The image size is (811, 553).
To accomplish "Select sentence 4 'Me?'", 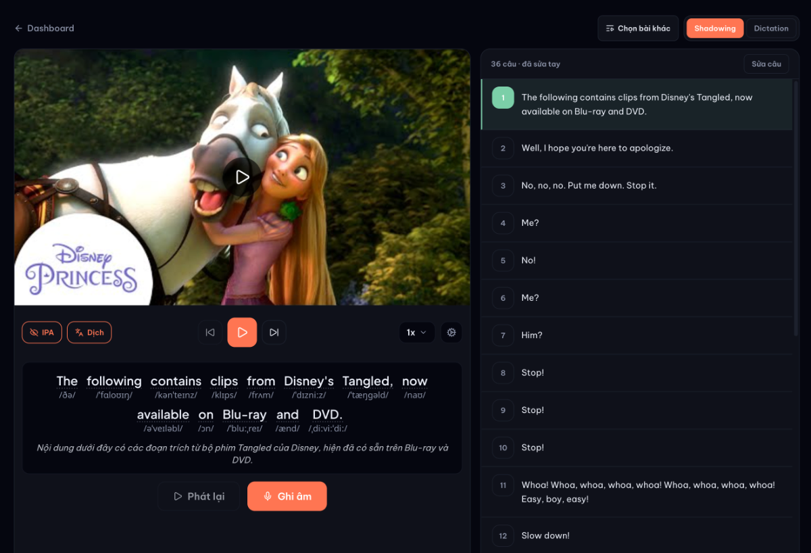I will pyautogui.click(x=637, y=223).
